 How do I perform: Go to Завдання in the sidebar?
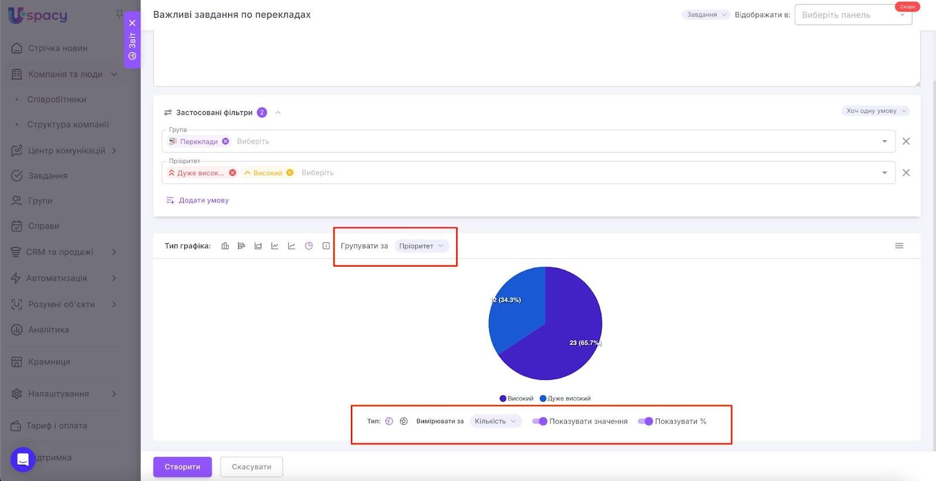[48, 175]
